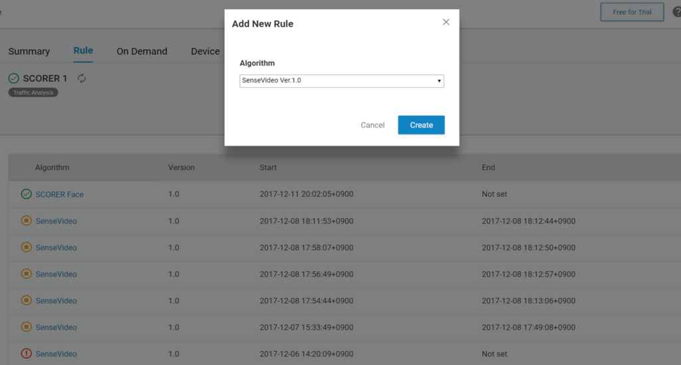681x365 pixels.
Task: Click the SCORER 1 device name
Action: (45, 78)
